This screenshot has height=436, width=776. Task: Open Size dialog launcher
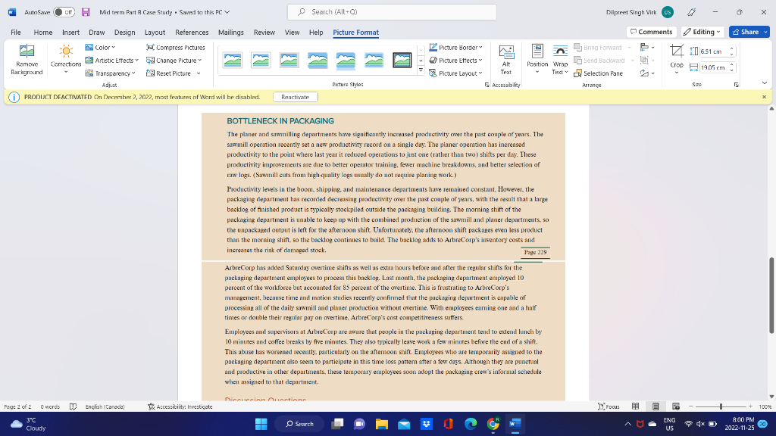click(736, 85)
